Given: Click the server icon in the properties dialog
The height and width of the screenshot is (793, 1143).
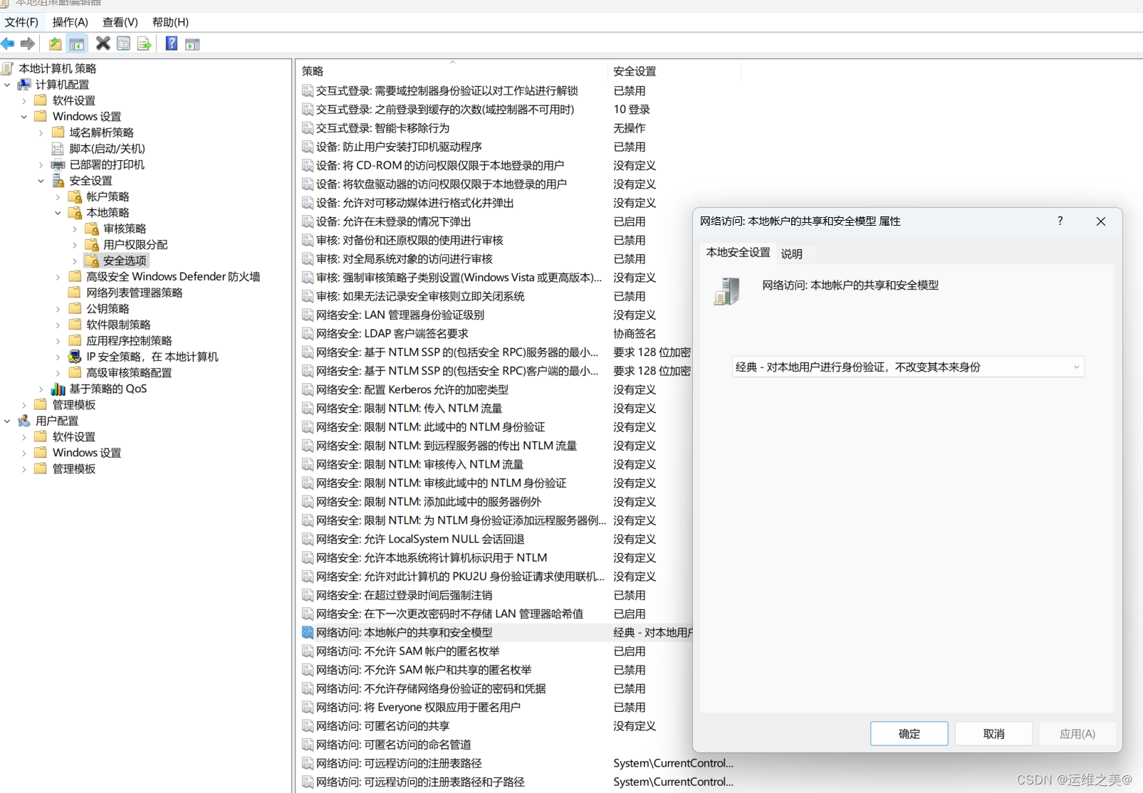Looking at the screenshot, I should (727, 291).
